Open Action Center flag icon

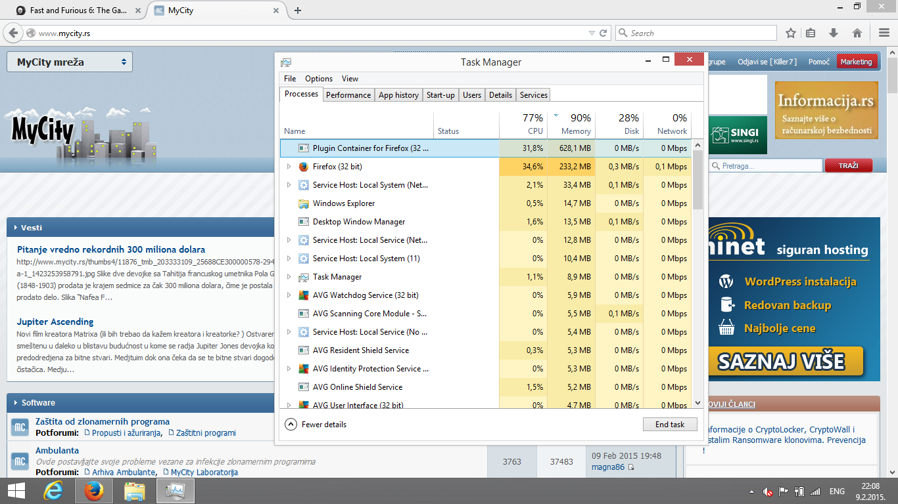[783, 491]
